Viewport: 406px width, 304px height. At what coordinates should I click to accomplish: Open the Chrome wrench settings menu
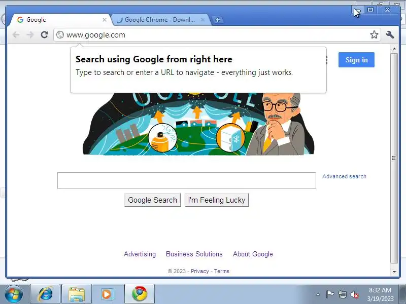tap(390, 34)
